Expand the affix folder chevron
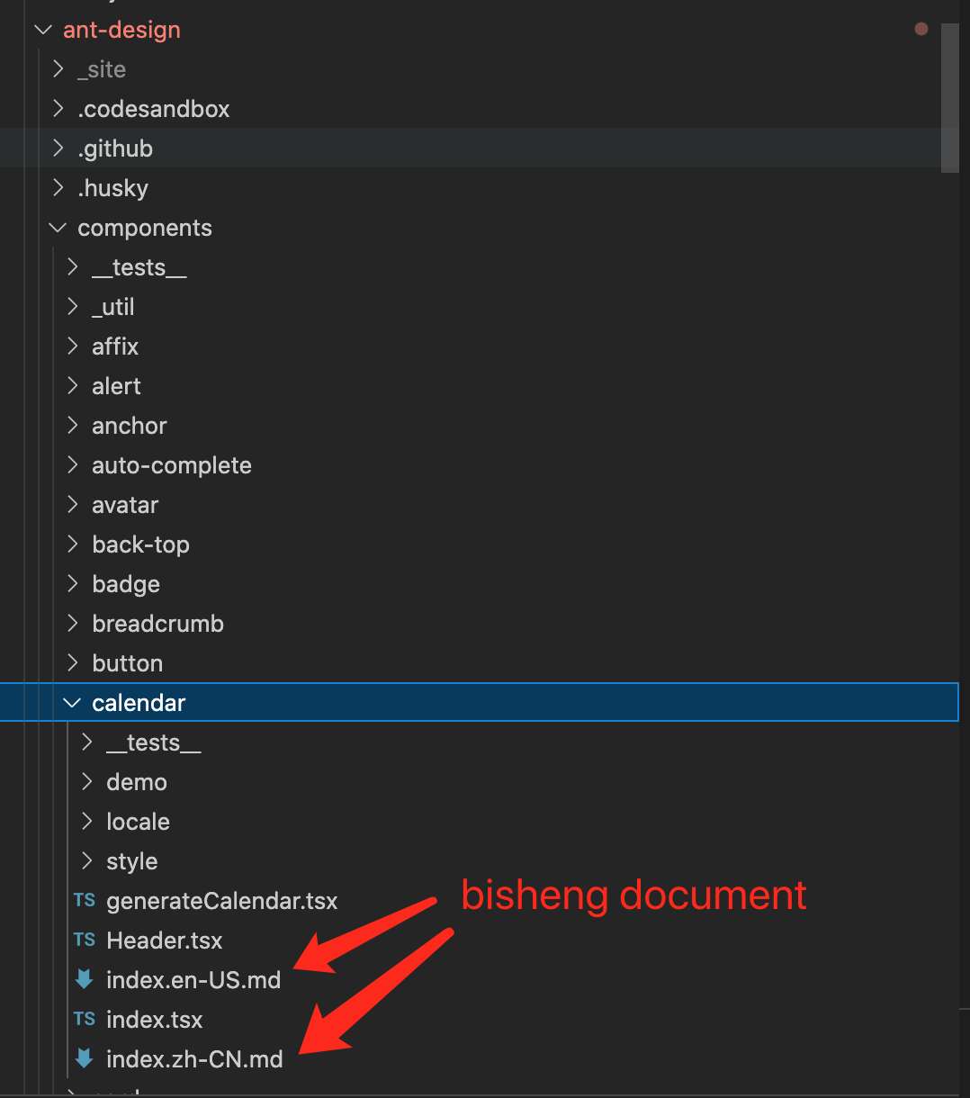The height and width of the screenshot is (1098, 970). (73, 346)
